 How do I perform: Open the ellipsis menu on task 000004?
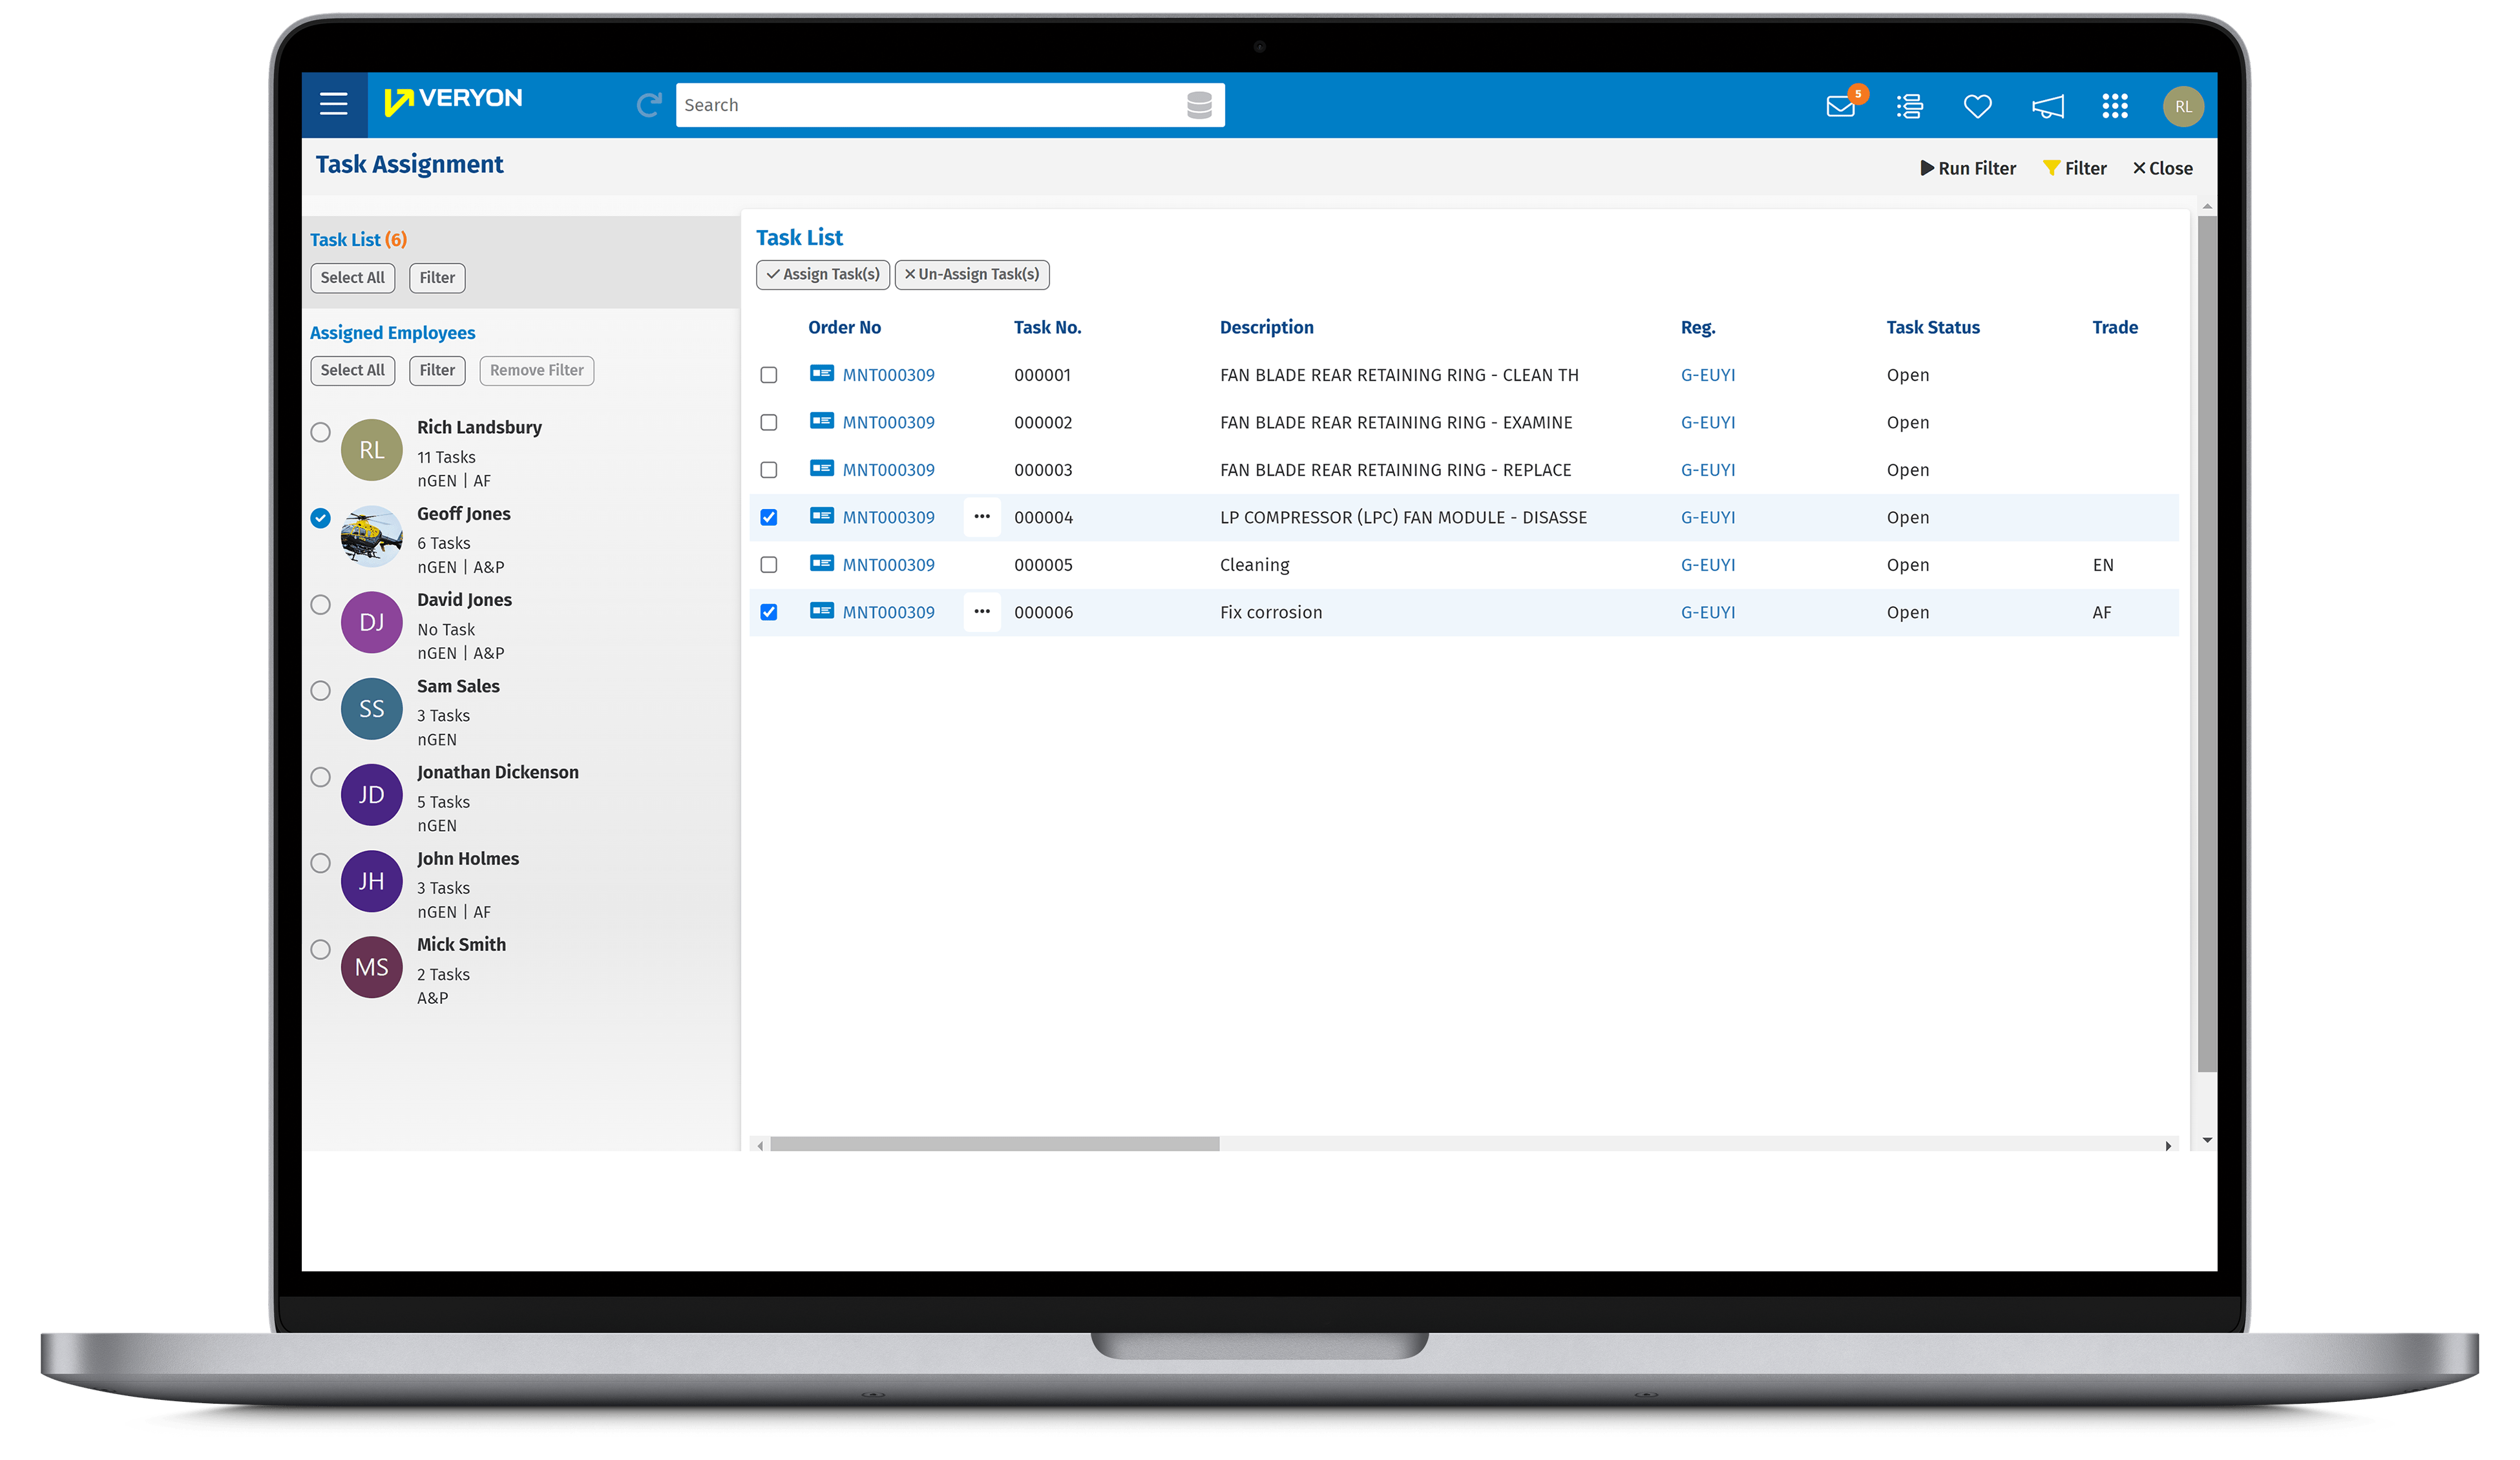point(982,517)
